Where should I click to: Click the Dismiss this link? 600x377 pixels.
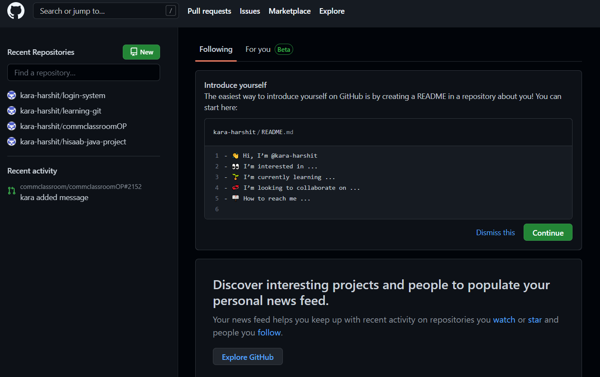[495, 232]
